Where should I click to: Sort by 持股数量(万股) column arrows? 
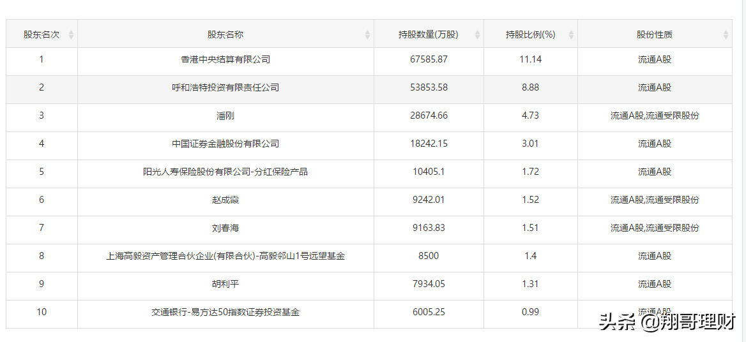[x=477, y=34]
